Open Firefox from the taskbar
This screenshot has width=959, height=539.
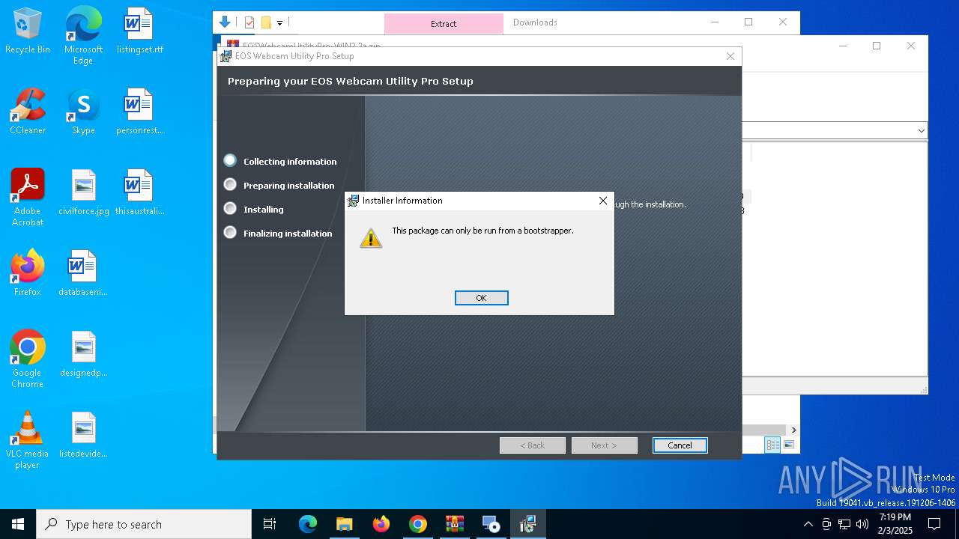pyautogui.click(x=381, y=524)
